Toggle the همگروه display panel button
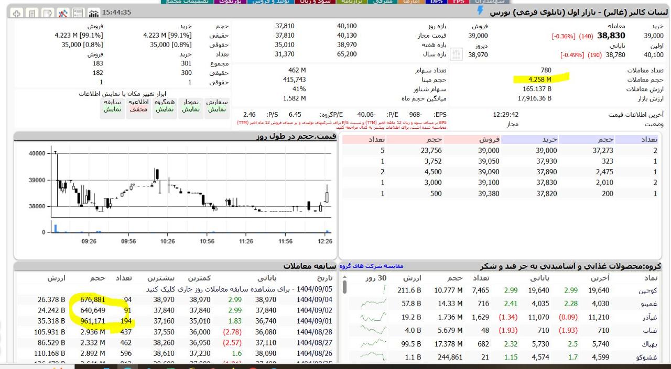The image size is (671, 369). pos(165,106)
